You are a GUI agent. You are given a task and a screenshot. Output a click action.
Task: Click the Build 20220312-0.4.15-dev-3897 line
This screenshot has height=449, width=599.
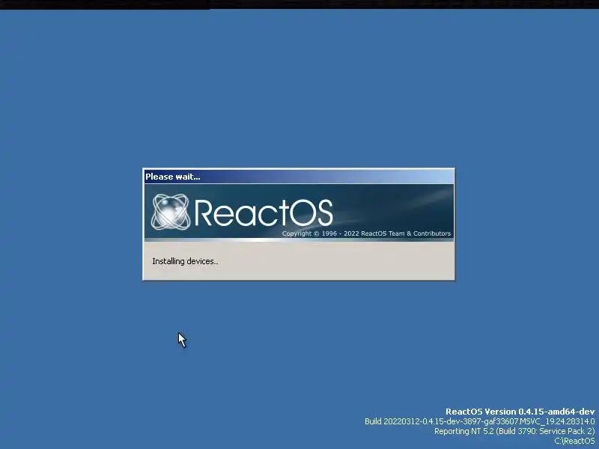coord(479,421)
